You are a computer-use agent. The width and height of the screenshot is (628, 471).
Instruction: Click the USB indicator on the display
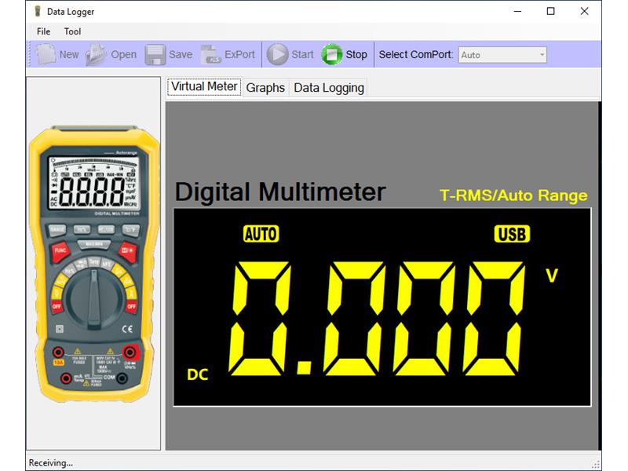pyautogui.click(x=512, y=234)
